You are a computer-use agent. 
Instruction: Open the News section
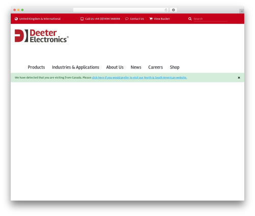[x=136, y=67]
